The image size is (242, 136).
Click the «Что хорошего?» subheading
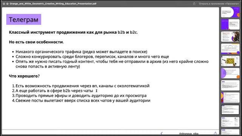(x=24, y=76)
